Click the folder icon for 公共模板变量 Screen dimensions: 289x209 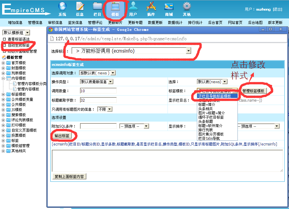(8, 100)
